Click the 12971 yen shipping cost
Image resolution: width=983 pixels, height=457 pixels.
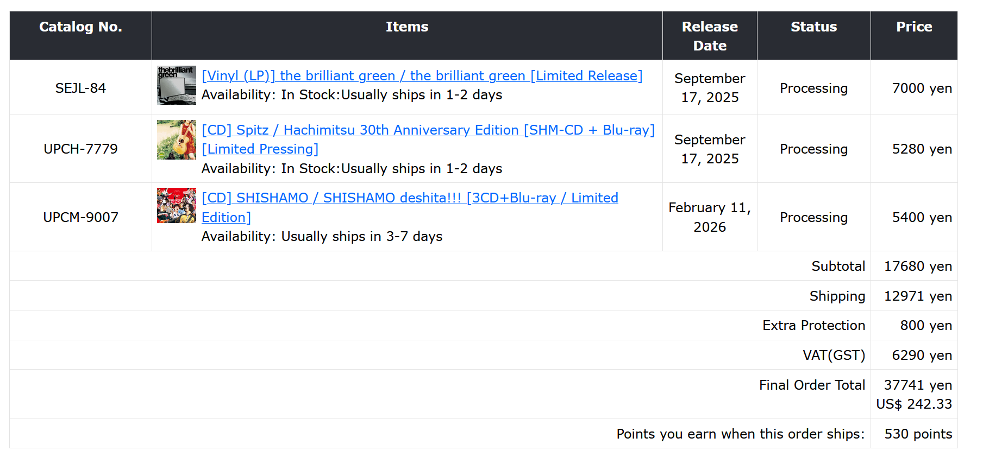coord(918,296)
